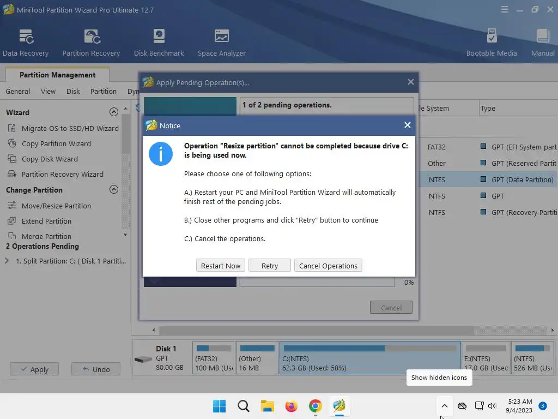Viewport: 558px width, 419px height.
Task: Click the Extend Partition icon
Action: (12, 221)
